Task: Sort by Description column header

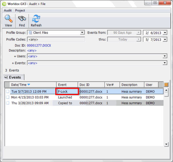Action: [132, 85]
